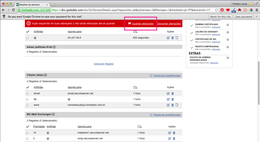Open the Primeiro usuár... profile menu
Screen dimensions: 260x142
242,4
